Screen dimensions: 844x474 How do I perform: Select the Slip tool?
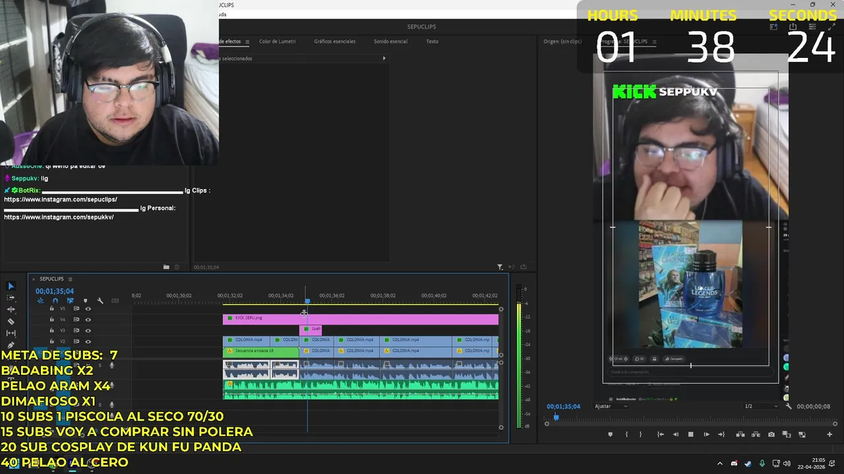pos(11,333)
